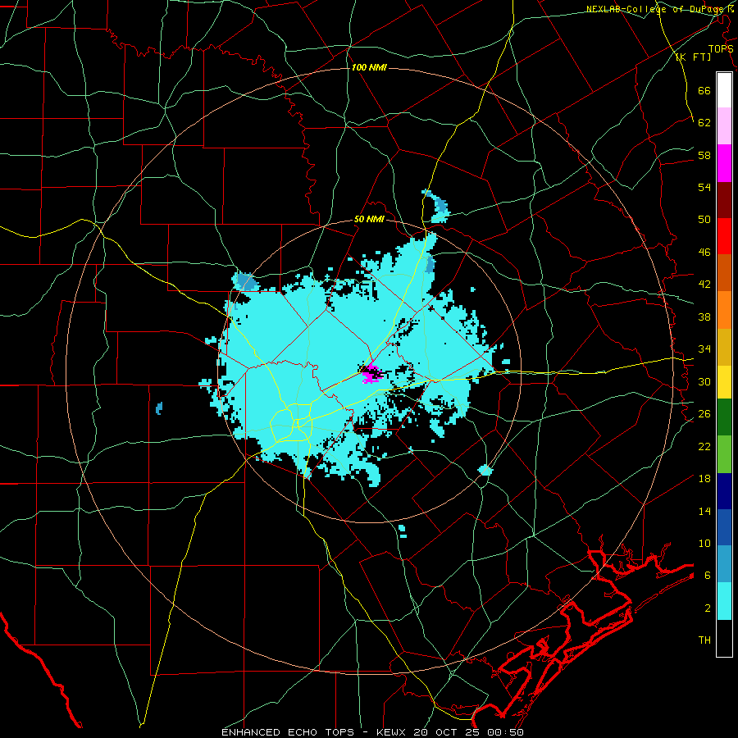The width and height of the screenshot is (738, 738).
Task: Click the dark red 50-54 kft color band
Action: [x=724, y=199]
